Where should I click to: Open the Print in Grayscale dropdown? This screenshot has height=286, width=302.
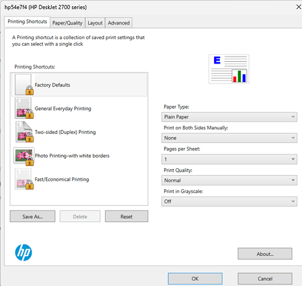(229, 201)
